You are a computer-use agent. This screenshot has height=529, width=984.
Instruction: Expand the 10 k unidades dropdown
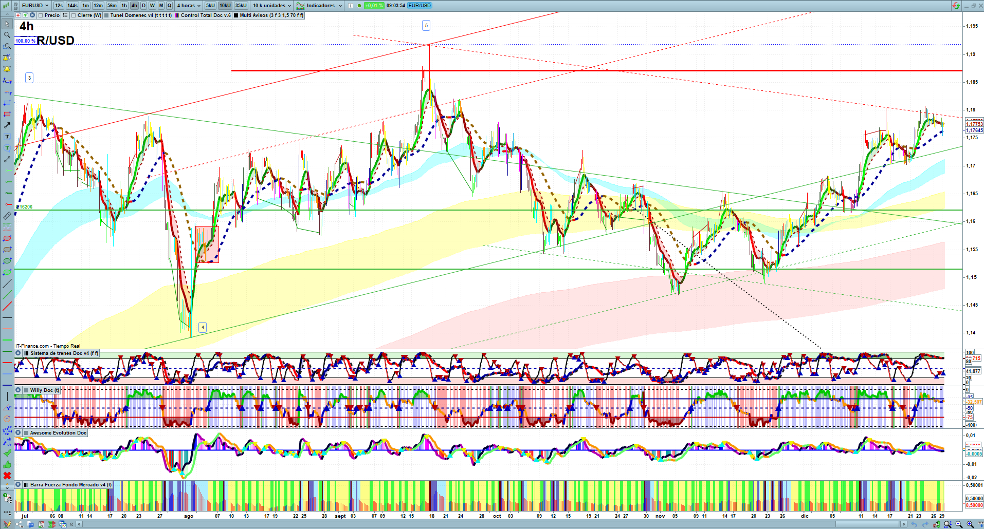(x=271, y=6)
